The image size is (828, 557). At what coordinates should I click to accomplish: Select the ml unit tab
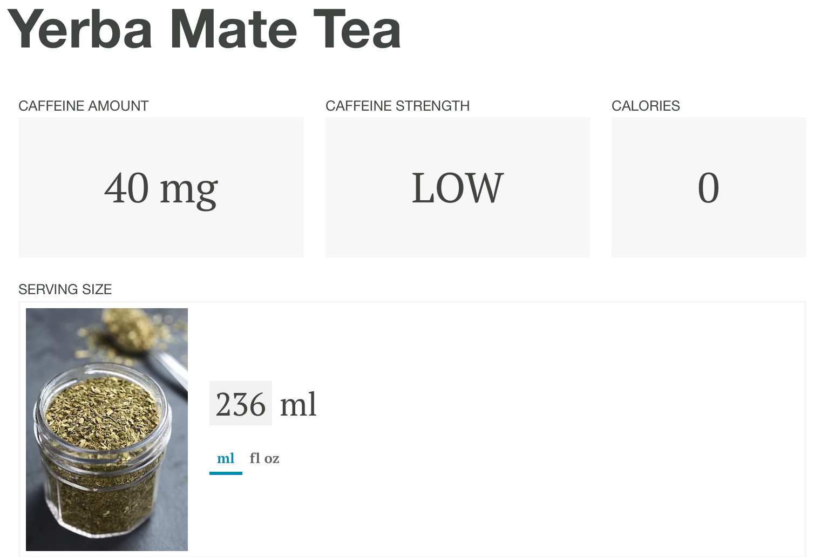point(226,458)
